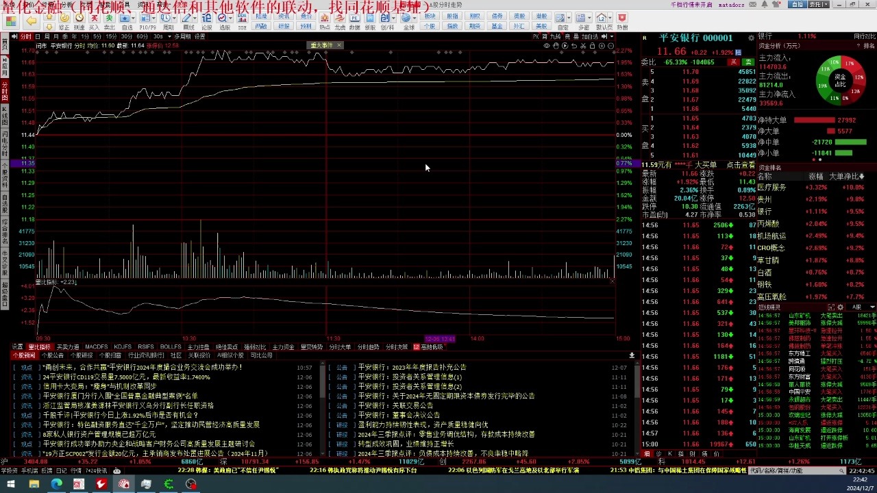The width and height of the screenshot is (877, 493).
Task: Click the 股指 market button
Action: coord(452,16)
